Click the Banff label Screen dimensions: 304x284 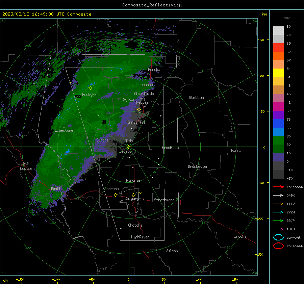click(x=56, y=188)
